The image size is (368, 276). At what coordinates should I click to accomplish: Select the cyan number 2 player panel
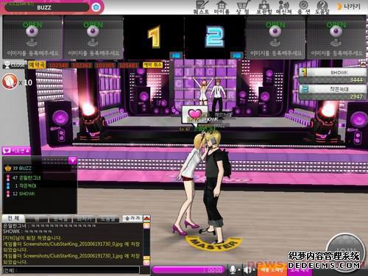click(x=214, y=37)
